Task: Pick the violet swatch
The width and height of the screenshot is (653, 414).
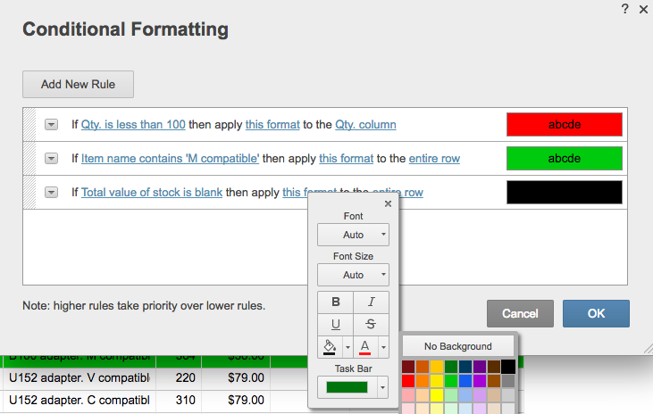Action: (480, 381)
